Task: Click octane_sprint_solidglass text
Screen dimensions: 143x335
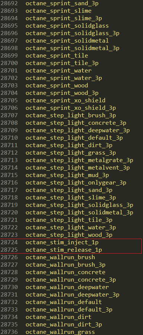Action: [x=67, y=26]
